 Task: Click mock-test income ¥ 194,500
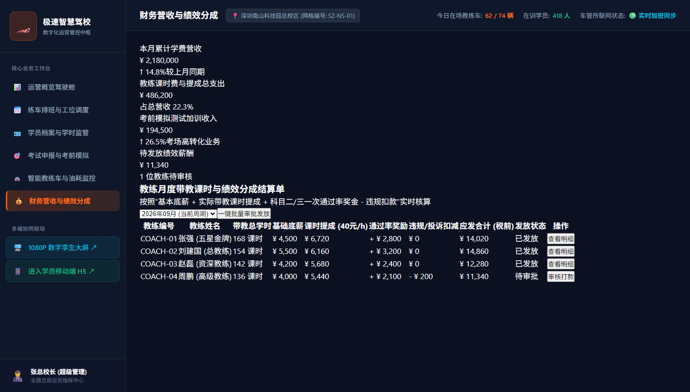156,130
